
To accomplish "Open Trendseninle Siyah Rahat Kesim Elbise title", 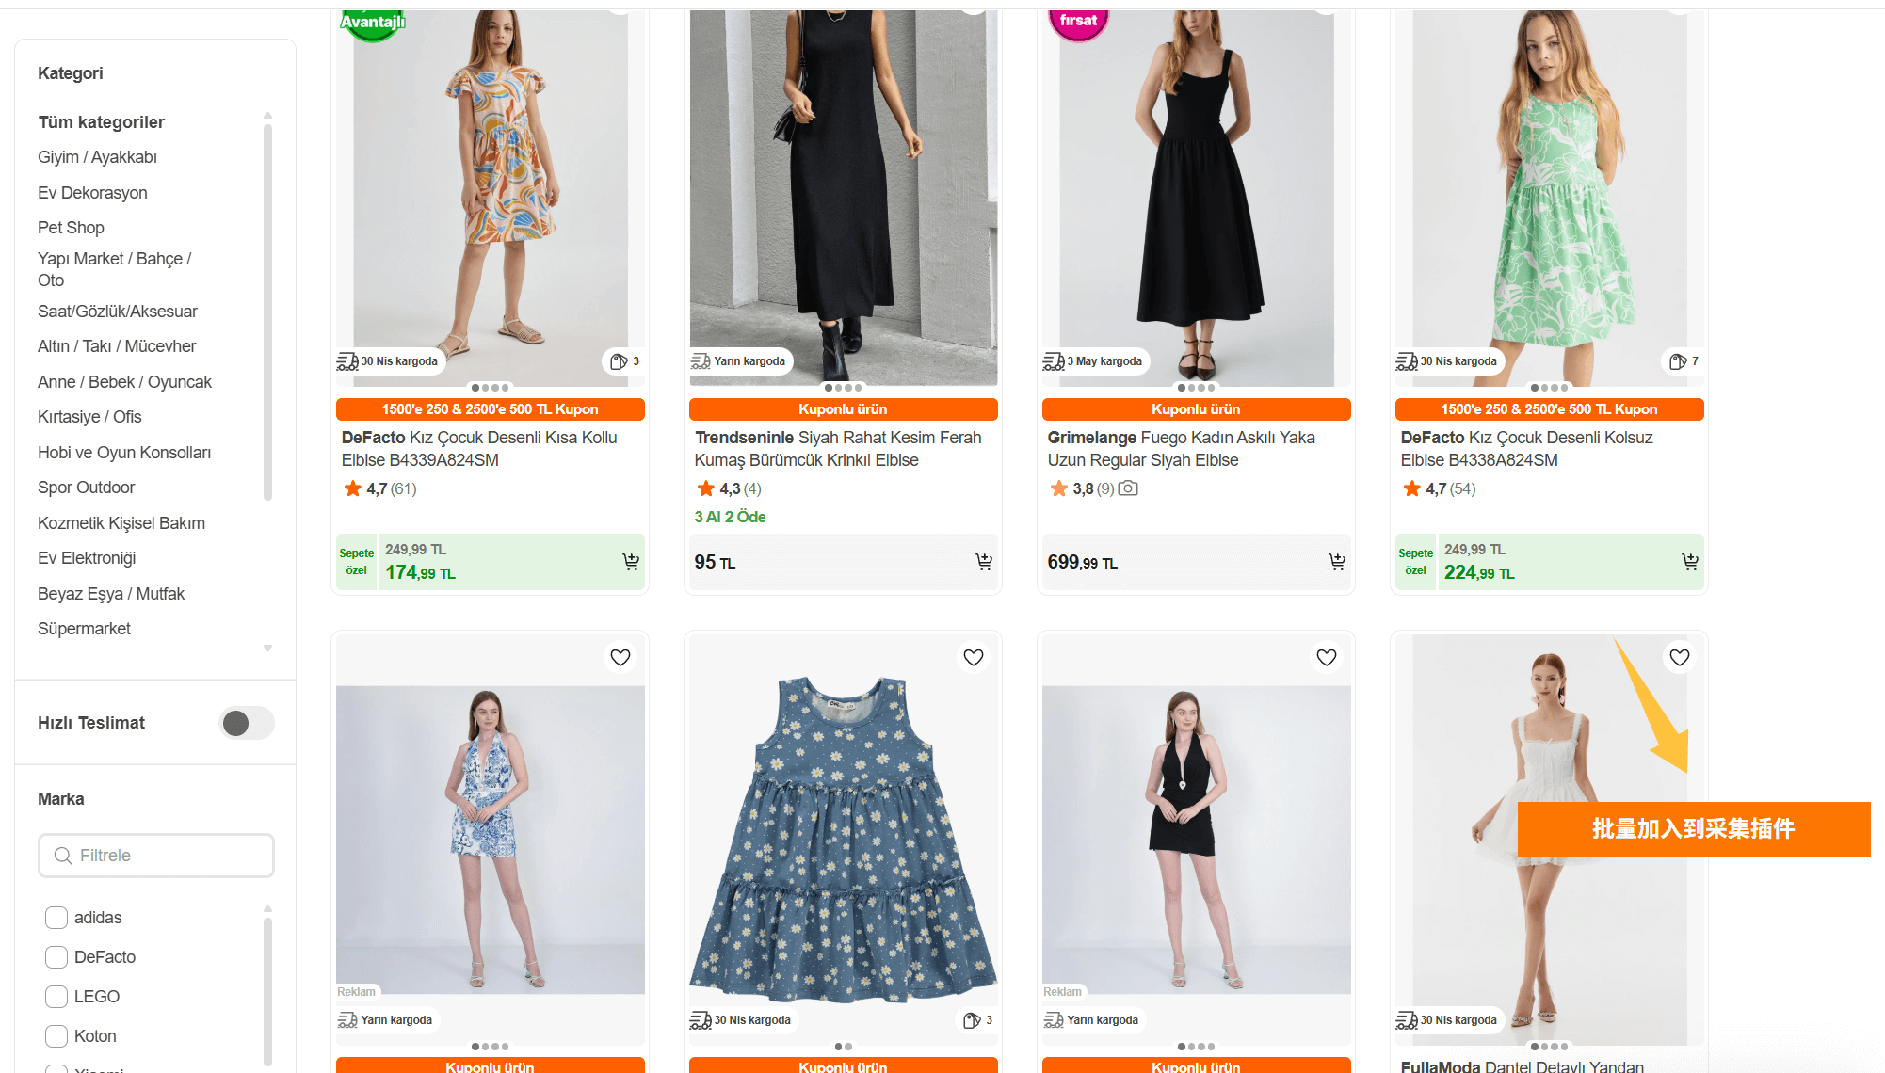I will tap(838, 449).
